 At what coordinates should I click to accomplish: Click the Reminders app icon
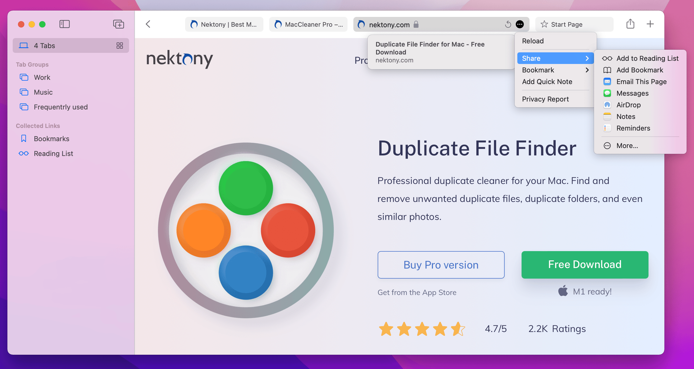(x=607, y=128)
